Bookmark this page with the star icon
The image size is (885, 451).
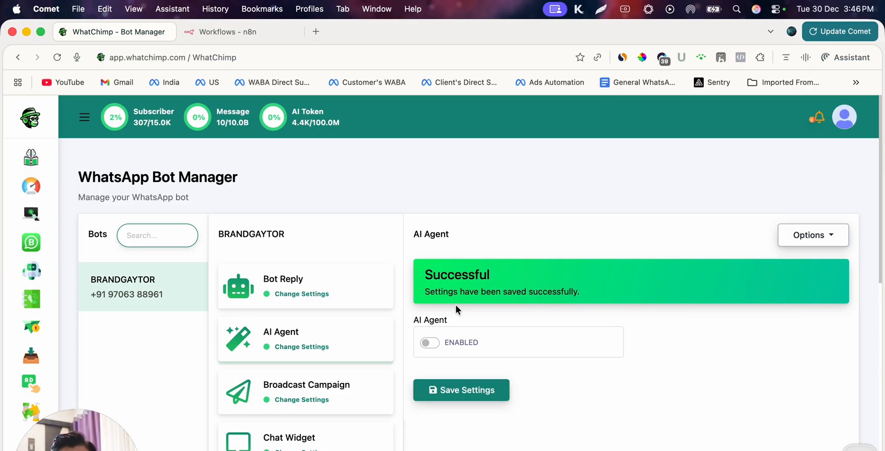pos(580,57)
